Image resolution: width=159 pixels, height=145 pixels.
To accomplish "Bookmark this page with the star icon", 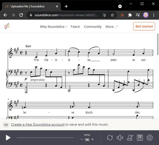I will 112,15.
